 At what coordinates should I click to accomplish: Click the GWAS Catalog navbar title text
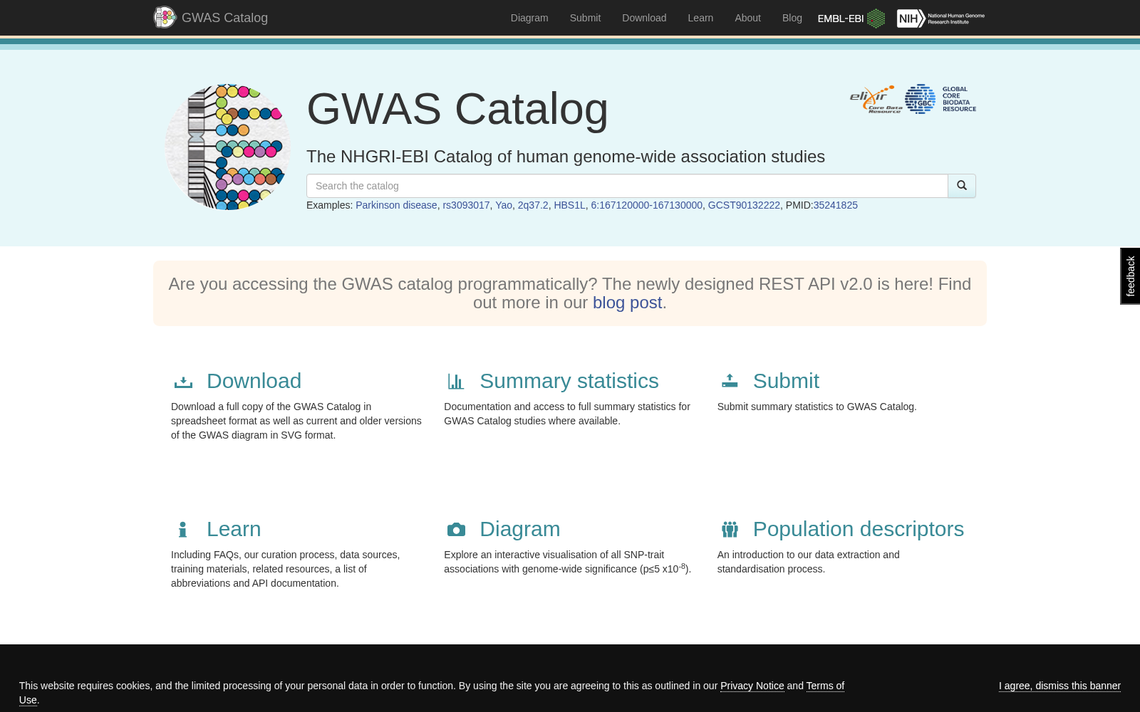tap(224, 18)
